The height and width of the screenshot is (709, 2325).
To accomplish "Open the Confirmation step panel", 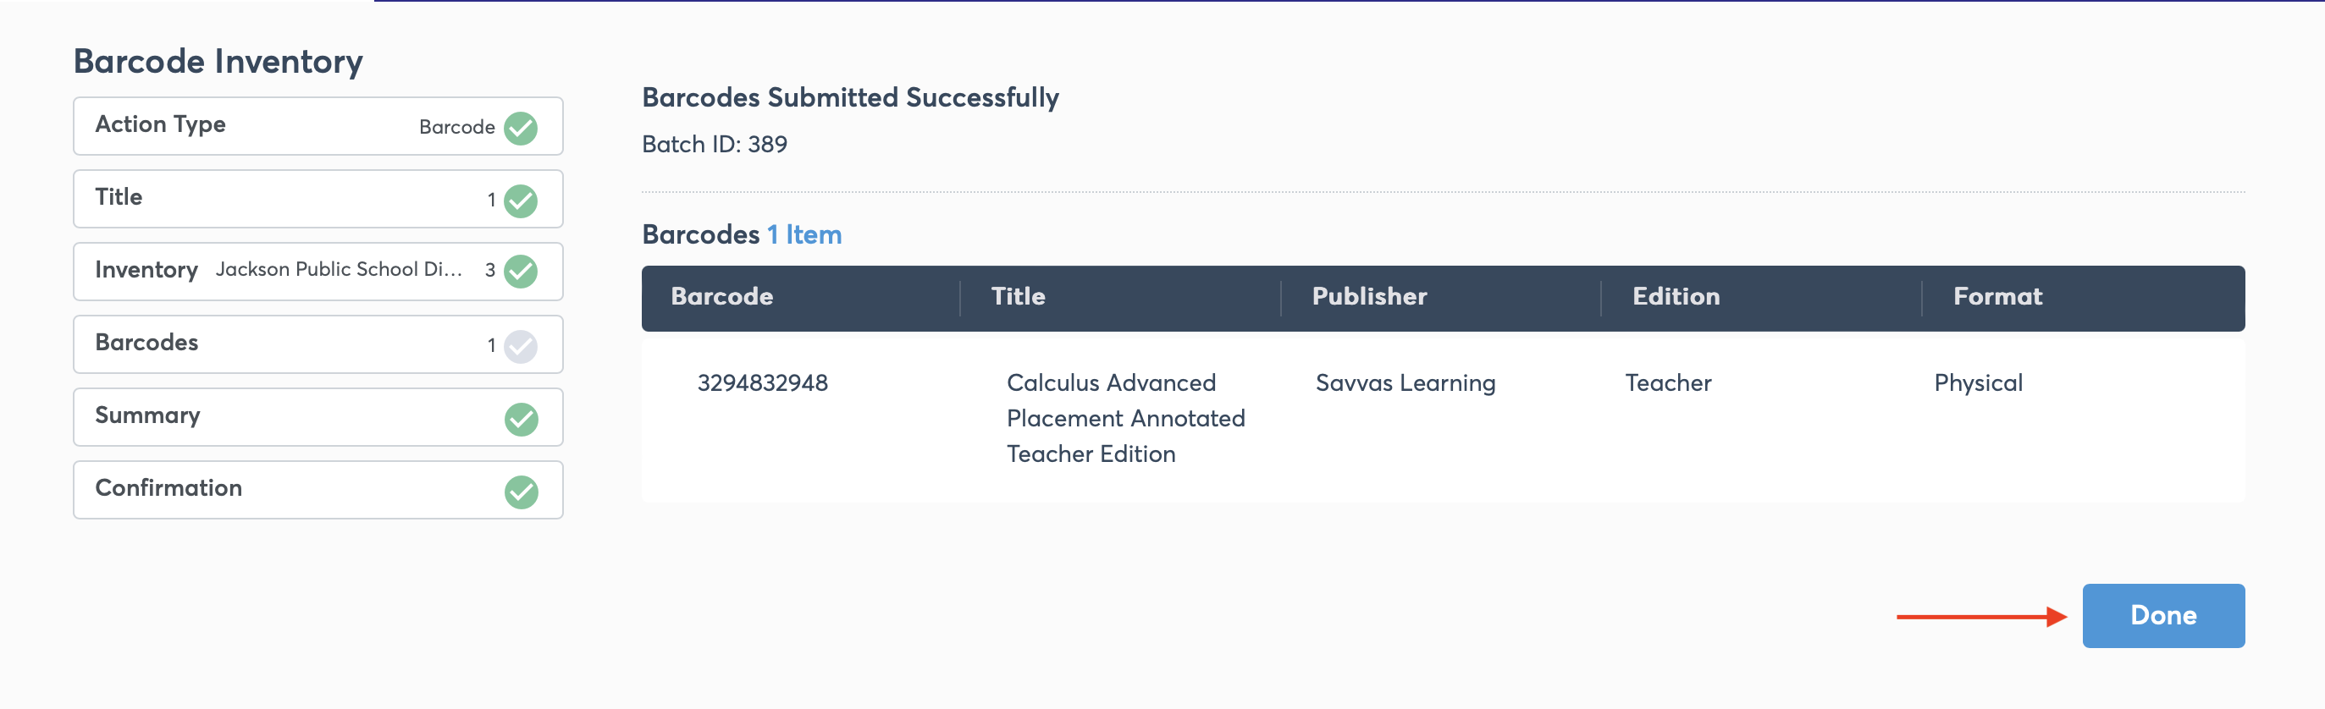I will click(x=318, y=490).
